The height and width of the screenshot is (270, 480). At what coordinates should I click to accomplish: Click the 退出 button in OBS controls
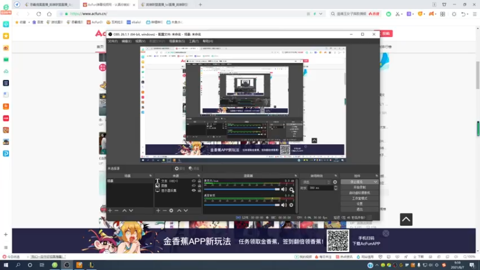pyautogui.click(x=359, y=209)
